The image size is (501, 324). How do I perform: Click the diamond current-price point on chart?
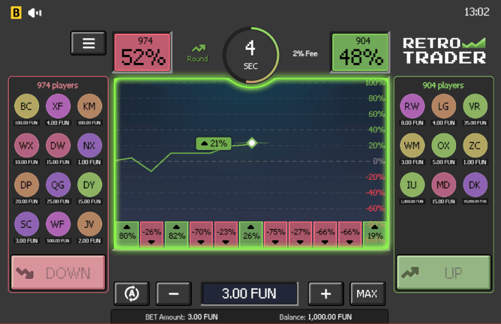(252, 143)
